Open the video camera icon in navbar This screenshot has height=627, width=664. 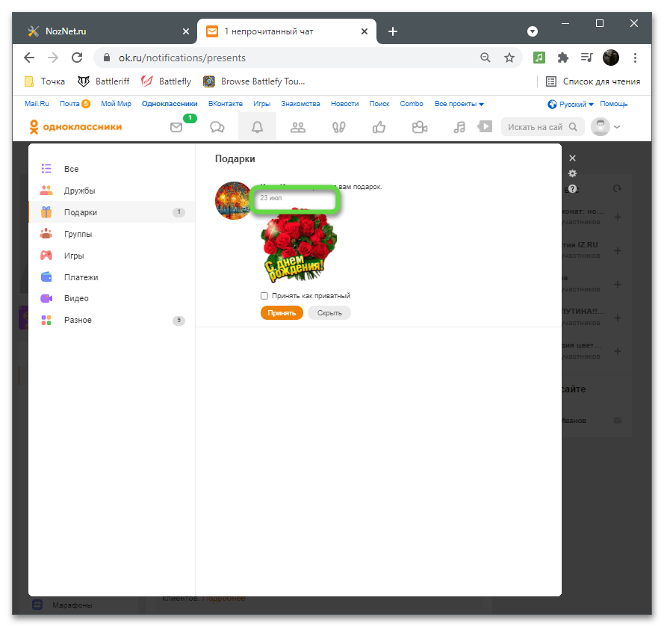[420, 127]
